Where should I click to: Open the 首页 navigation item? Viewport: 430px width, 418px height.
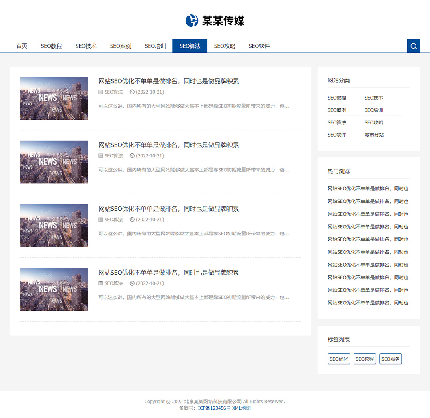[x=21, y=46]
